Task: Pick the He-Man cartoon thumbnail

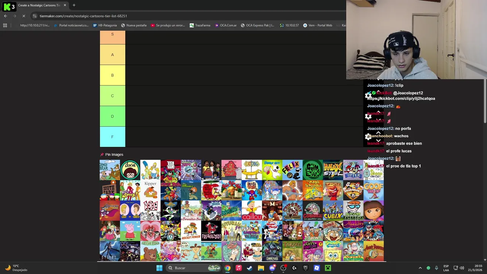Action: point(292,190)
